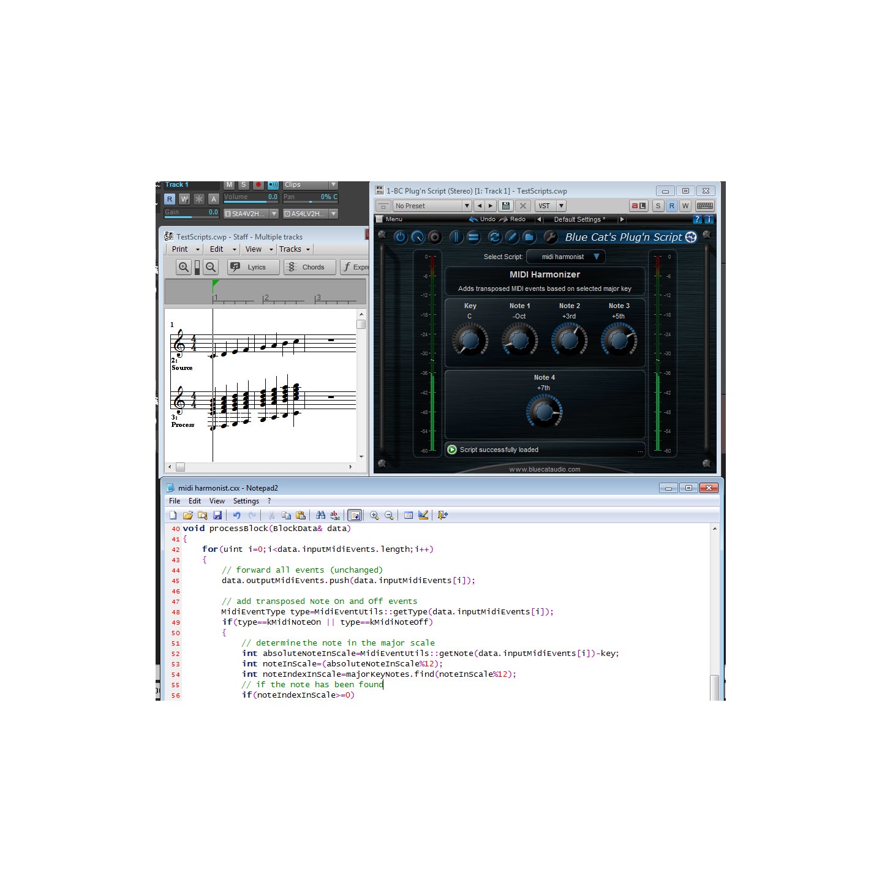Open script editor using the pencil icon
Viewport: 882px width, 882px height.
click(512, 237)
